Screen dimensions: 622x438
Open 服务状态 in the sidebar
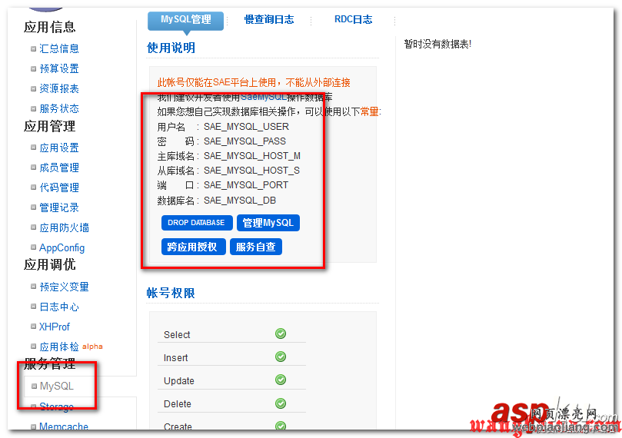click(x=59, y=108)
